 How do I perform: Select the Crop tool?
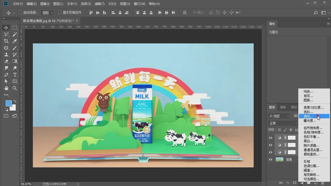6,41
